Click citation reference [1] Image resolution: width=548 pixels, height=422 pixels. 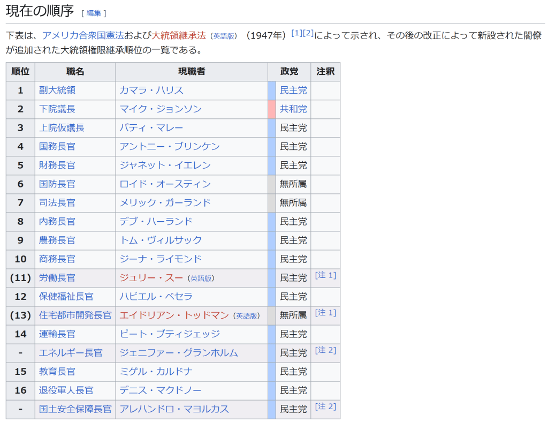tap(296, 33)
